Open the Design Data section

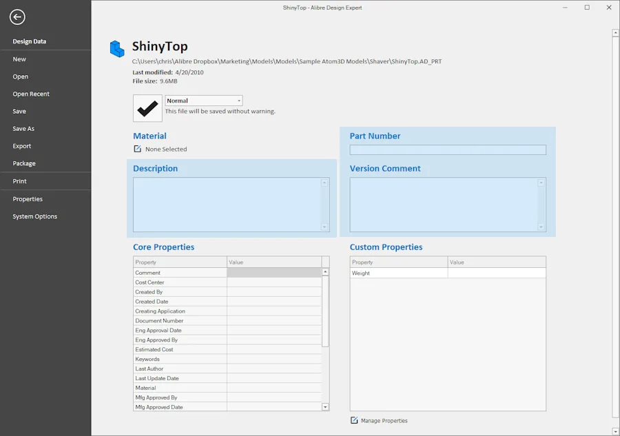[x=29, y=41]
